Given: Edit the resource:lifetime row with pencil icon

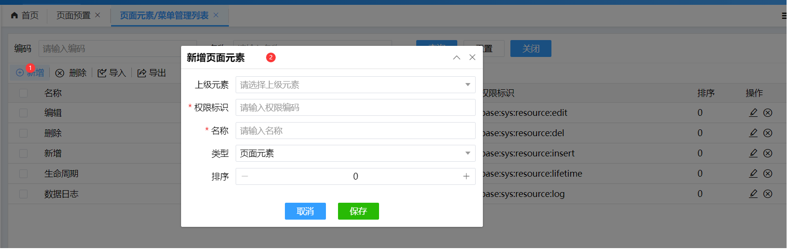Looking at the screenshot, I should 753,173.
